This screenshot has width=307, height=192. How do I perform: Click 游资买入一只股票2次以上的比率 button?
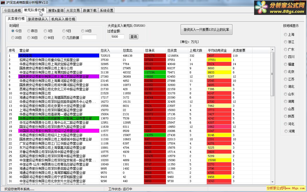click(x=206, y=30)
